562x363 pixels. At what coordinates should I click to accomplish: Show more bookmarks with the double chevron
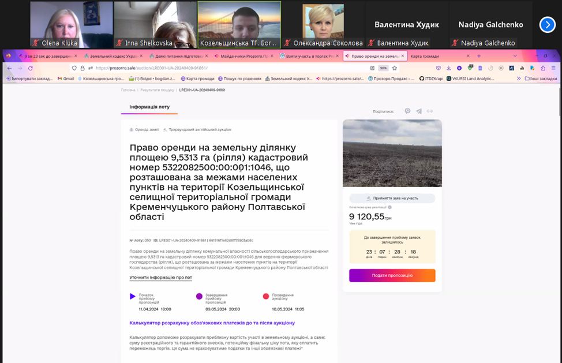click(518, 78)
